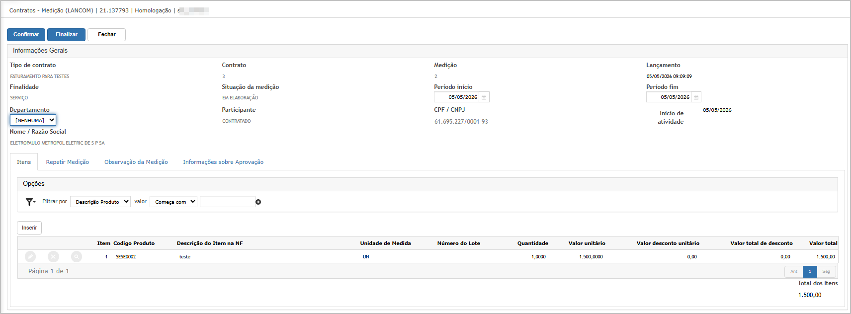Select page 1 in pagination
This screenshot has height=314, width=851.
pyautogui.click(x=810, y=271)
